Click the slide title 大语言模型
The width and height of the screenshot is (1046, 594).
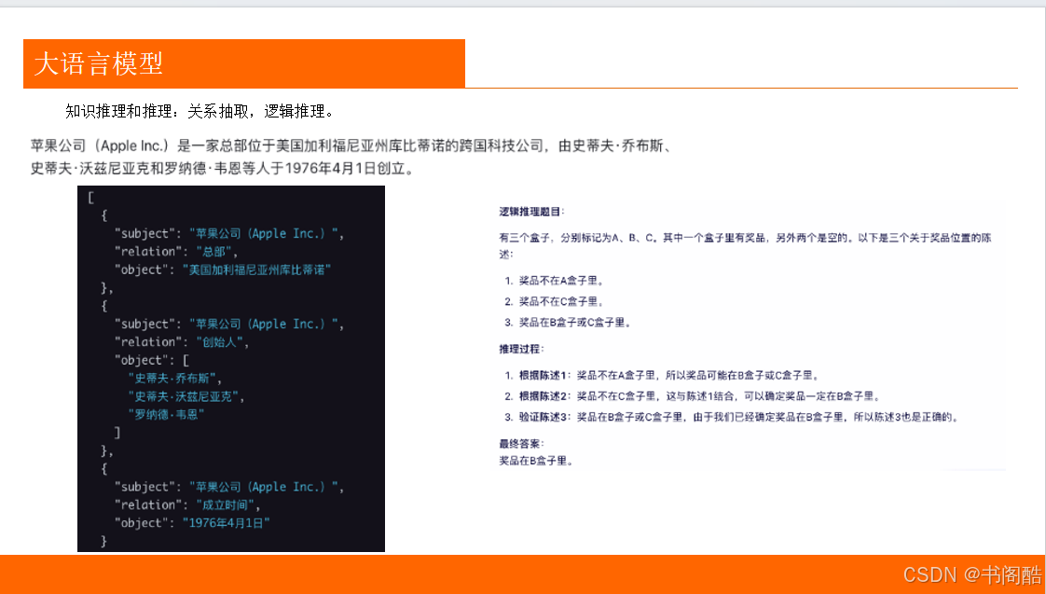point(98,64)
